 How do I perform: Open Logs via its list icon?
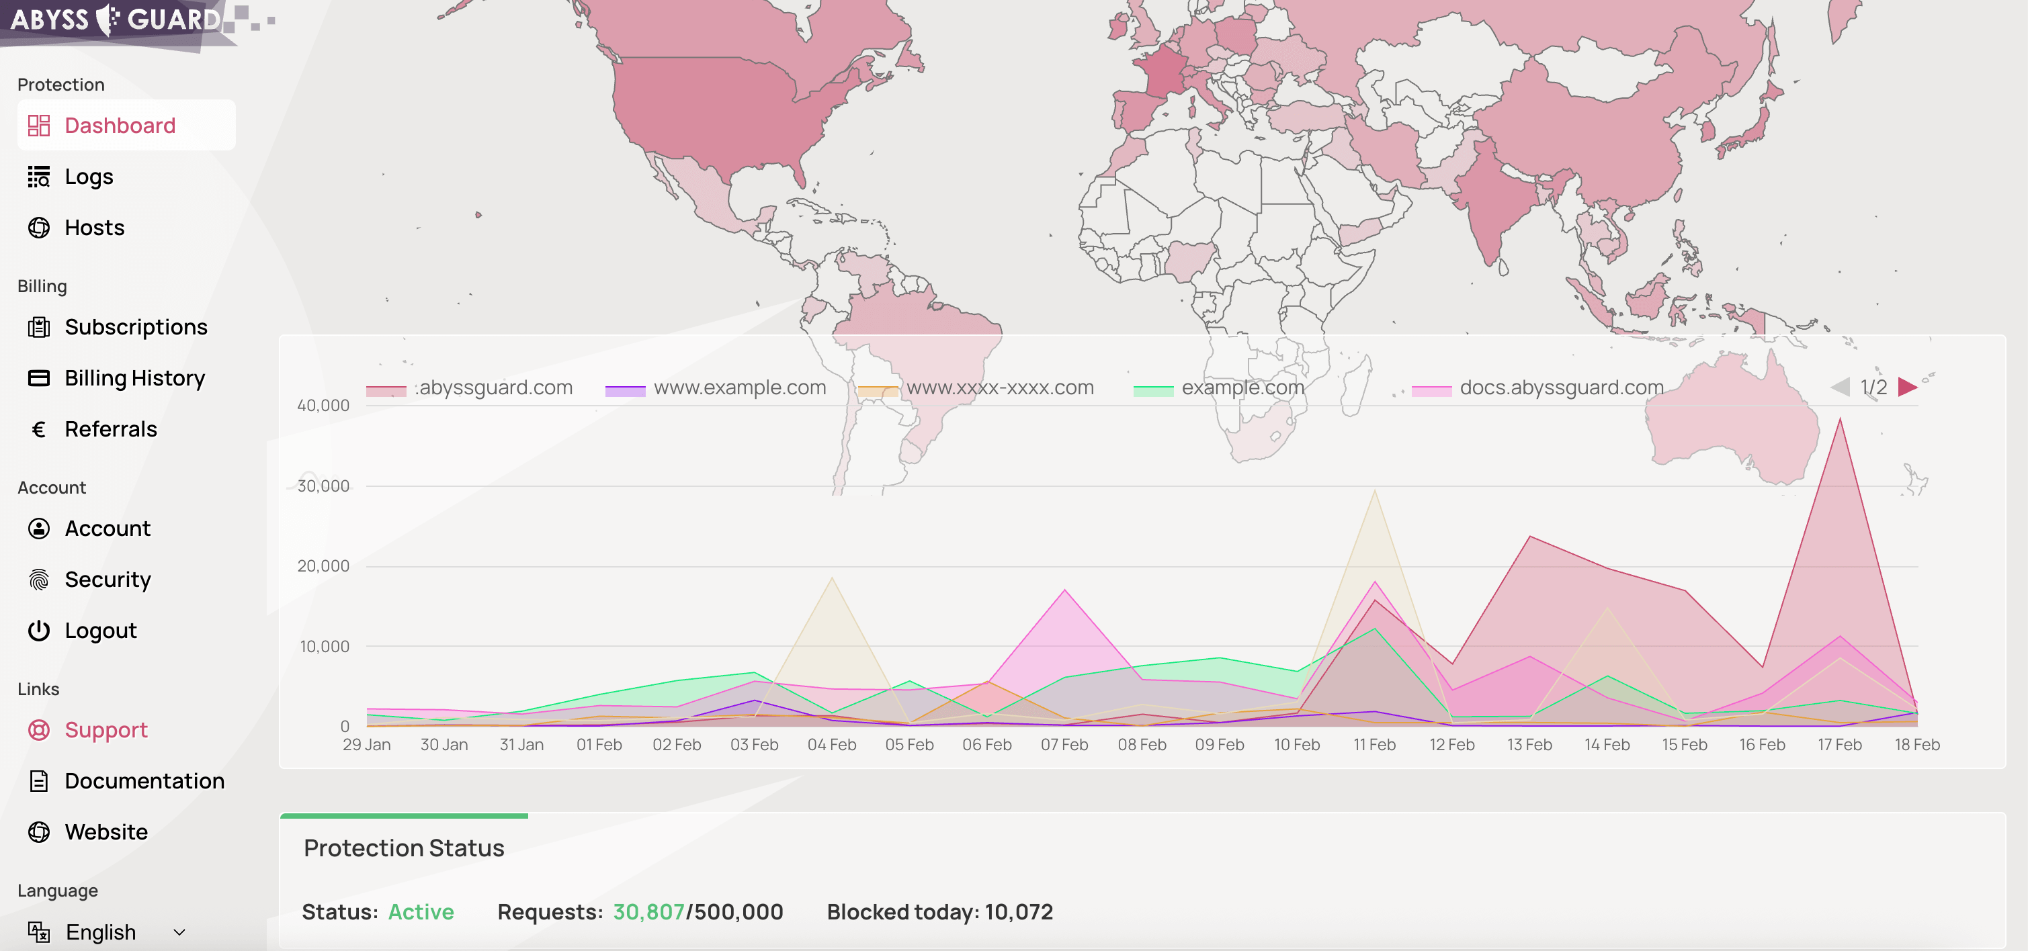[x=38, y=177]
